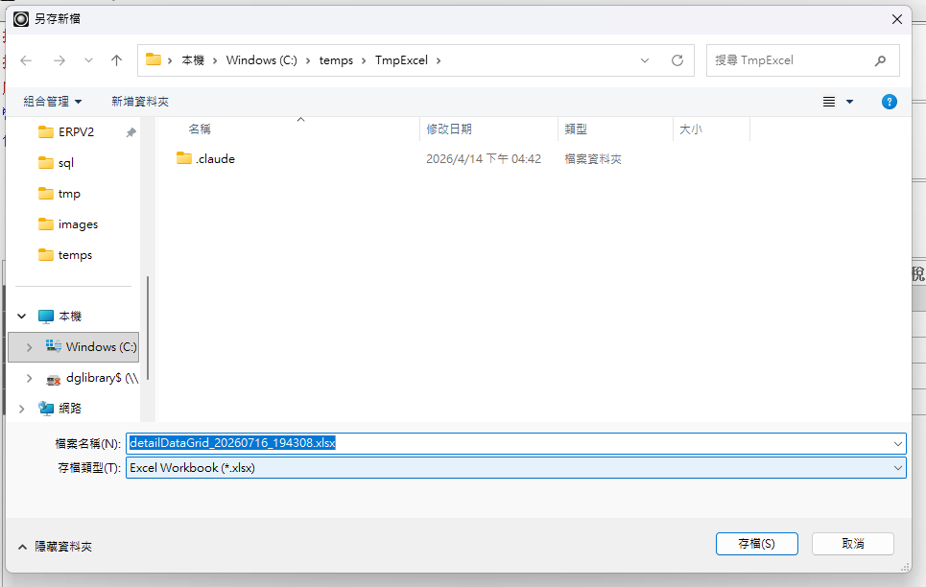Image resolution: width=926 pixels, height=587 pixels.
Task: Go up one folder level
Action: [x=116, y=60]
